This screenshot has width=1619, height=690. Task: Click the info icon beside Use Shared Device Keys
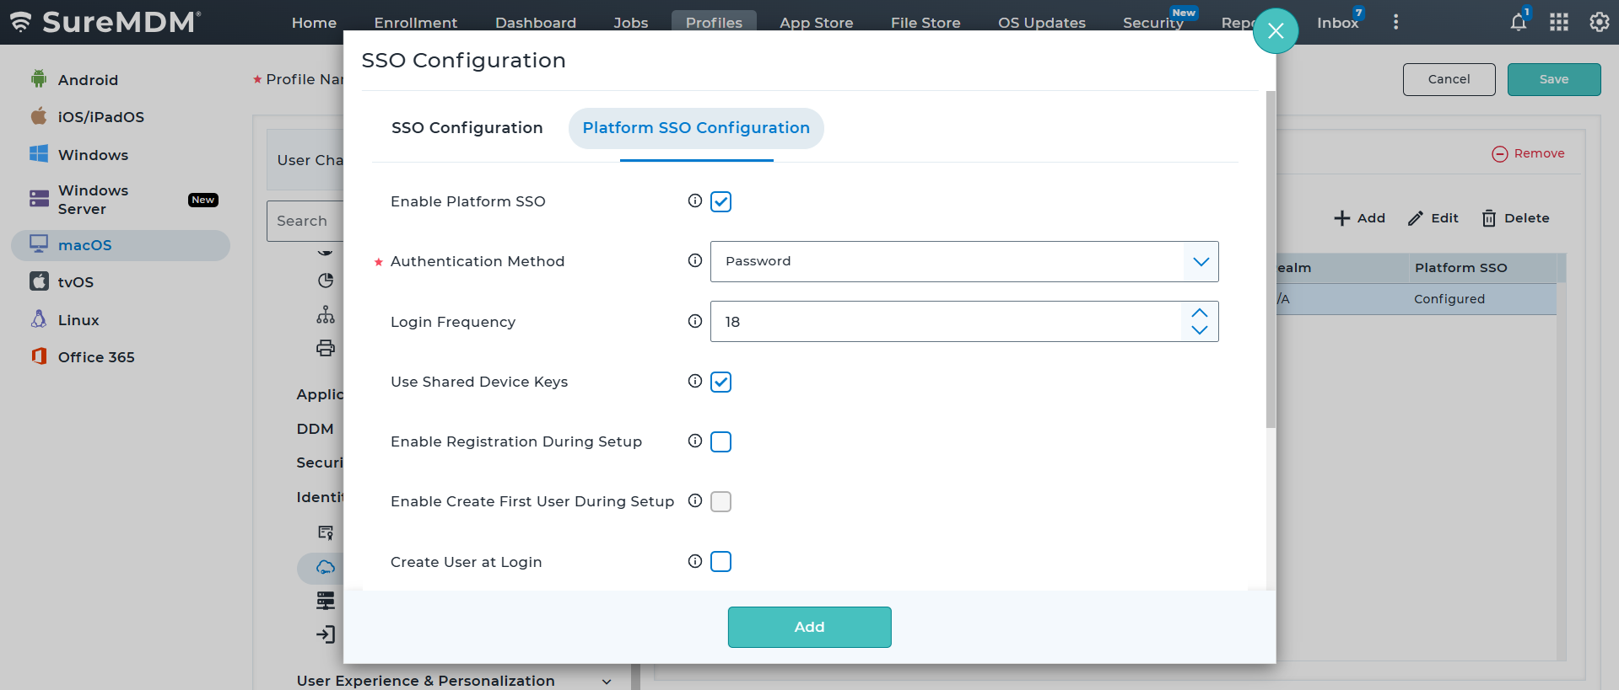coord(695,381)
